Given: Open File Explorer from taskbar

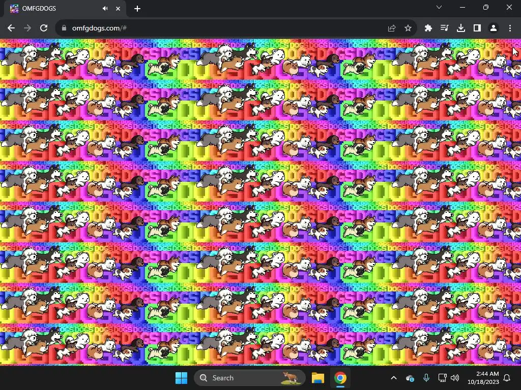Looking at the screenshot, I should (x=318, y=378).
